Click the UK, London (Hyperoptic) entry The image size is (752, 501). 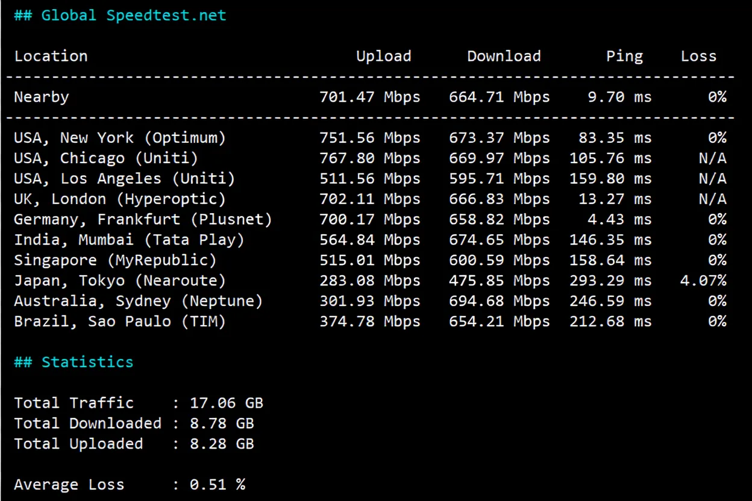coord(120,199)
